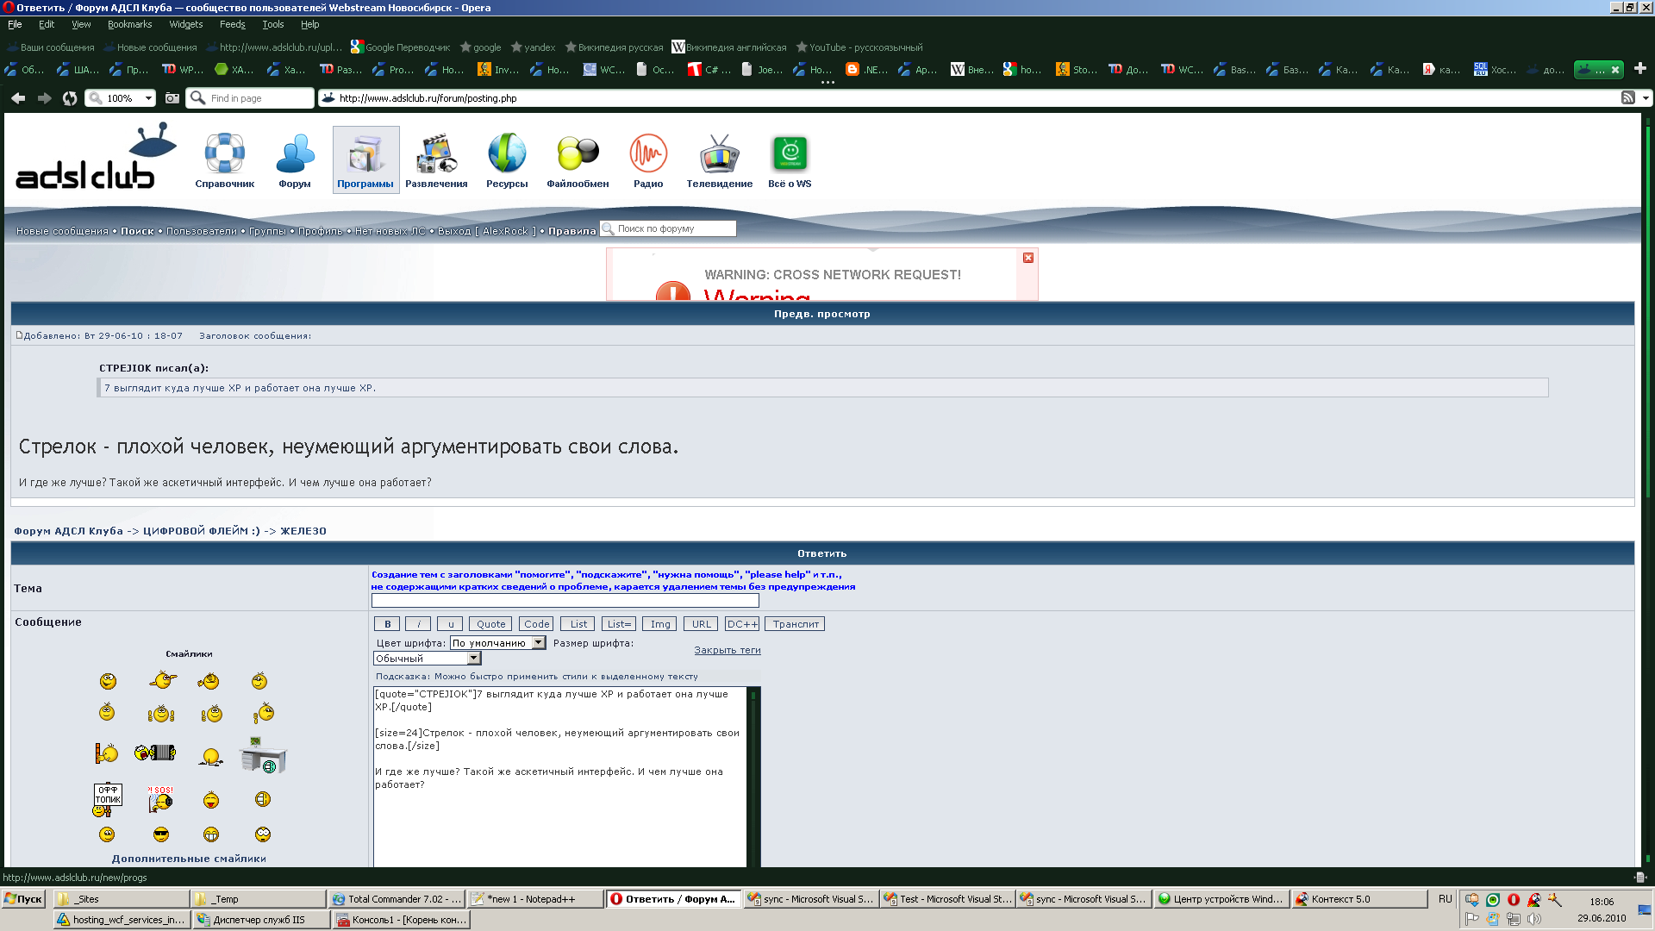The width and height of the screenshot is (1655, 931).
Task: Open the Ресурсы globe icon
Action: tap(507, 160)
